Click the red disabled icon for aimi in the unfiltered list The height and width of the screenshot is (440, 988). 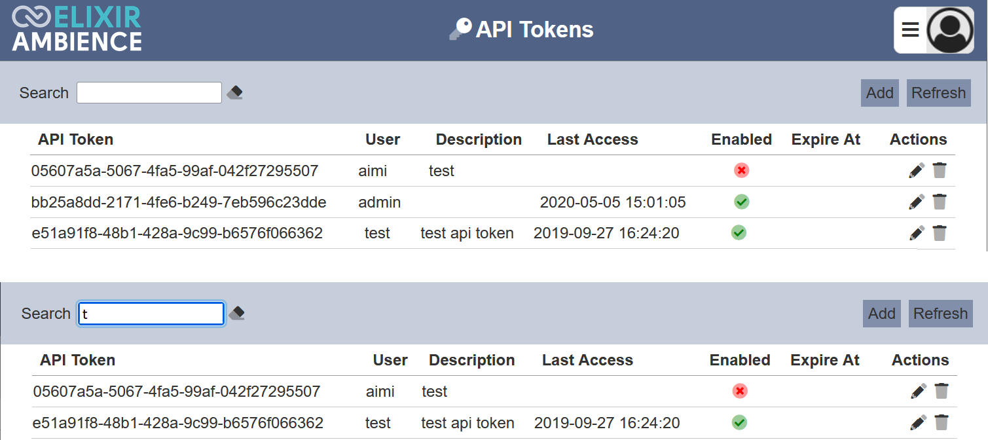(741, 171)
